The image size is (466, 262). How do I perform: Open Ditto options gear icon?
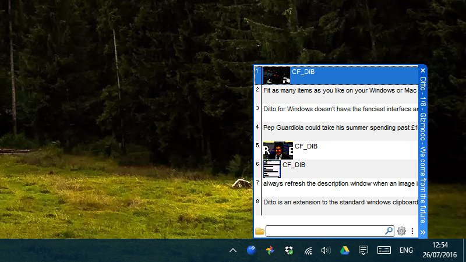point(401,231)
